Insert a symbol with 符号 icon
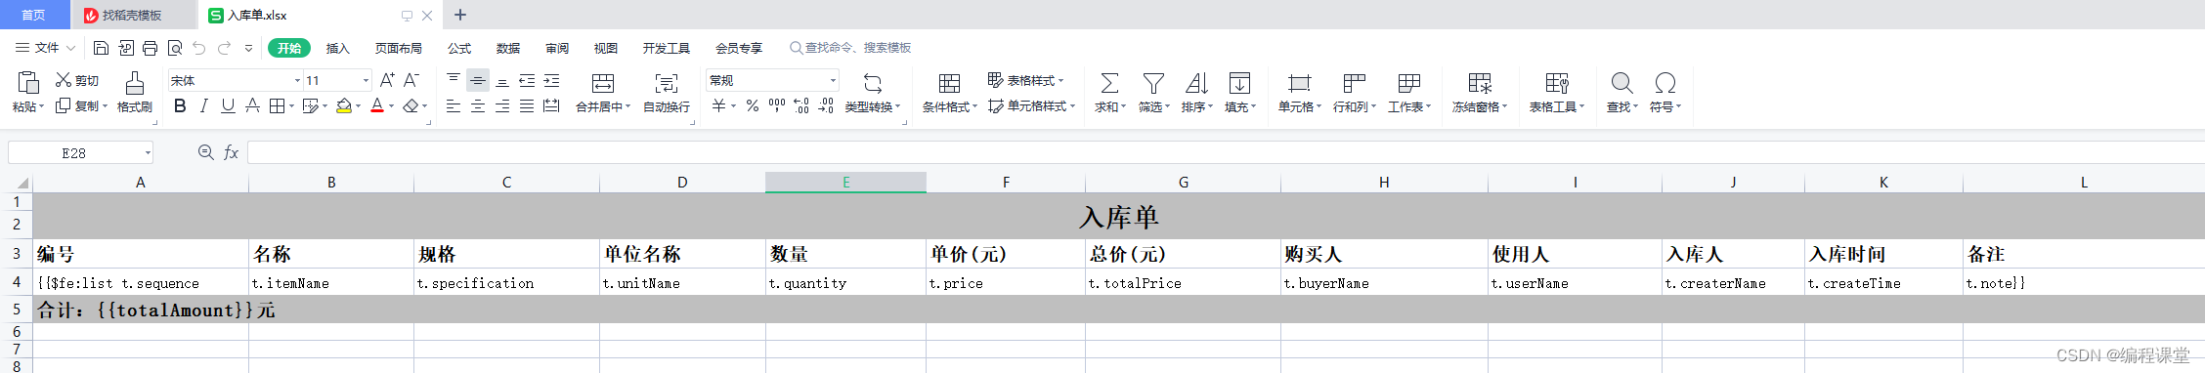2205x373 pixels. pyautogui.click(x=1665, y=83)
